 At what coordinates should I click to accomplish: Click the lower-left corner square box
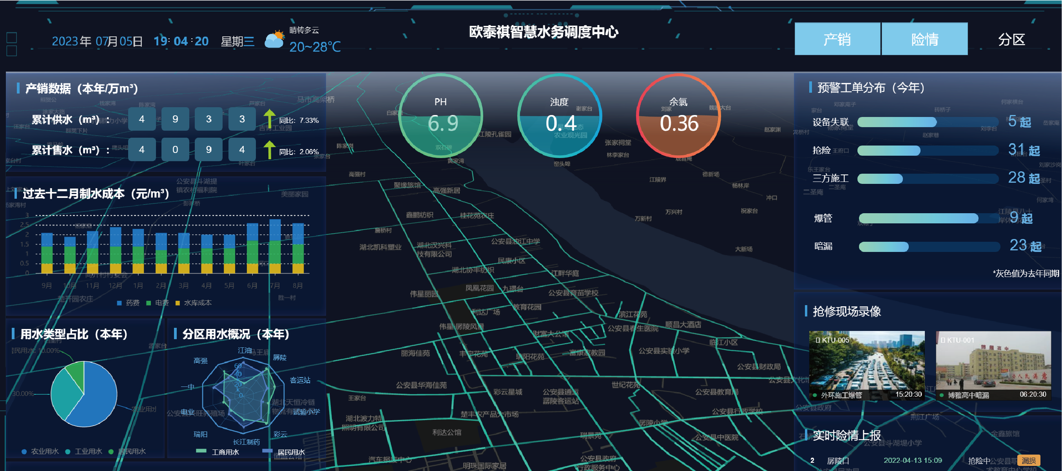(12, 51)
